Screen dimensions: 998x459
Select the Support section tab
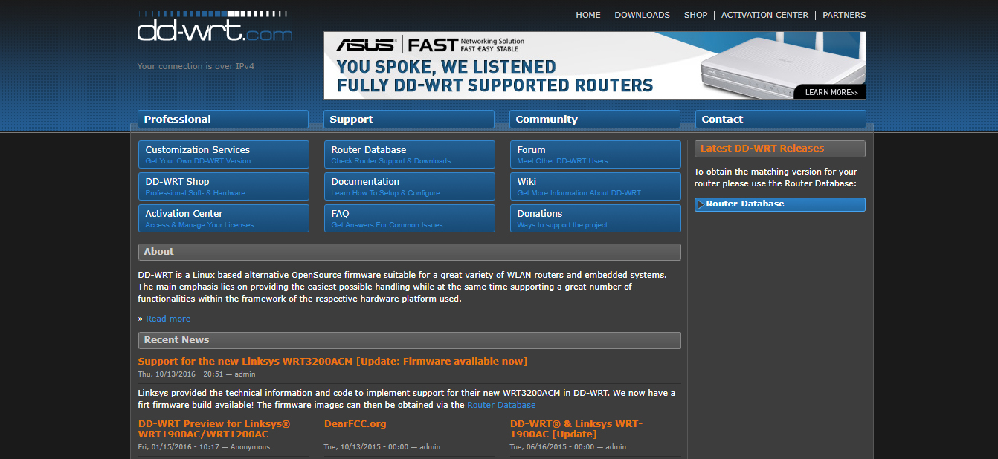tap(409, 119)
